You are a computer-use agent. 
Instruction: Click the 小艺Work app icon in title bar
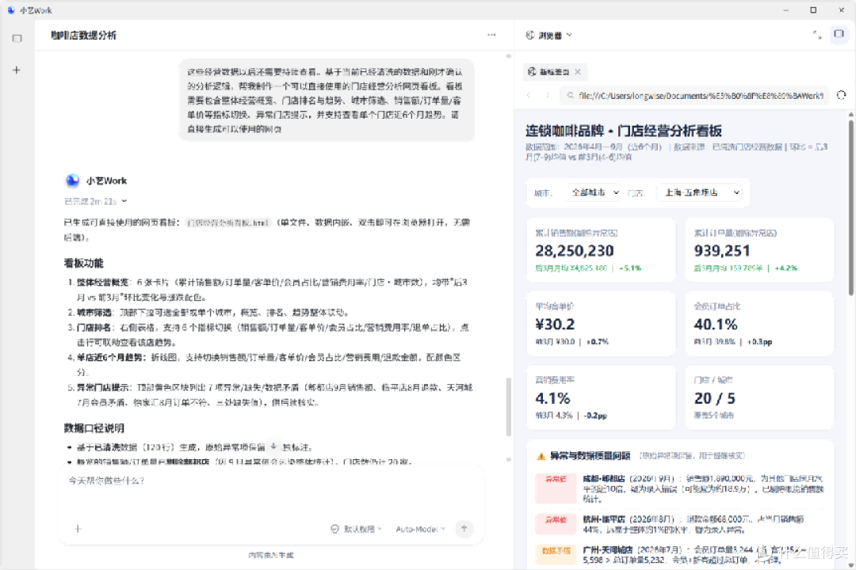point(11,9)
